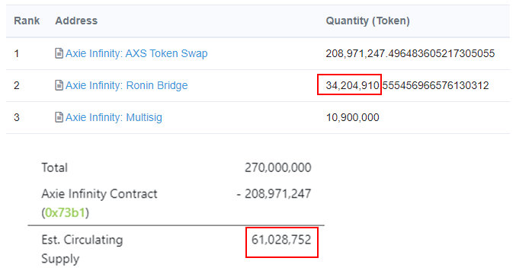This screenshot has height=274, width=516.
Task: Click the highlighted 34,204,910 quantity
Action: coord(352,85)
